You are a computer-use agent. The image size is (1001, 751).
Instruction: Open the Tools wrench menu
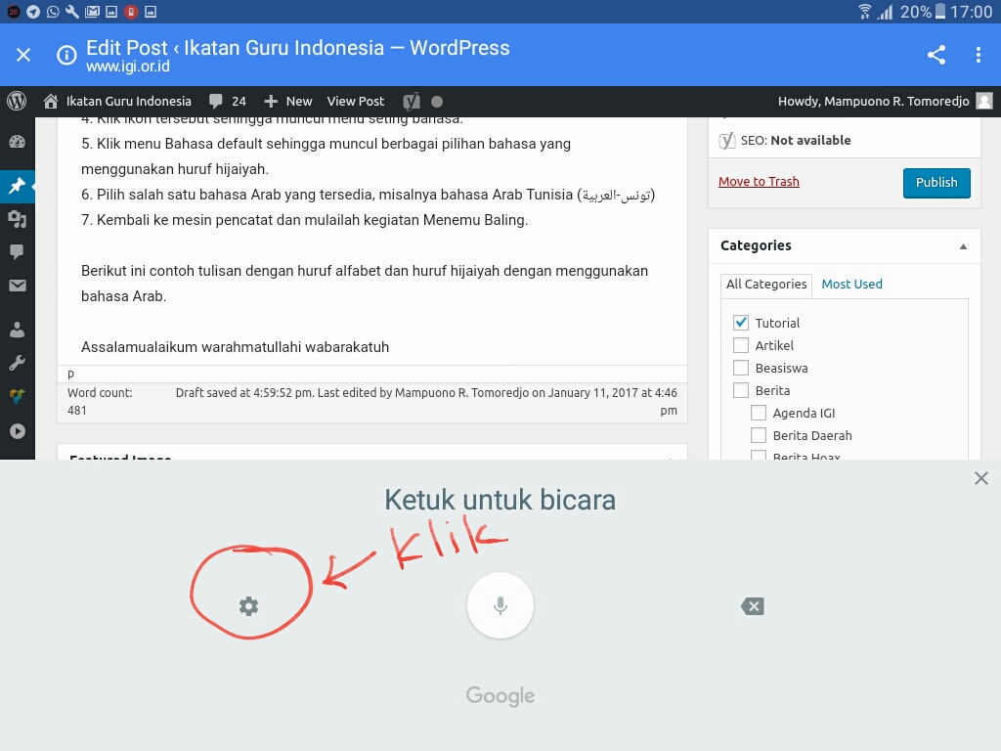tap(17, 363)
